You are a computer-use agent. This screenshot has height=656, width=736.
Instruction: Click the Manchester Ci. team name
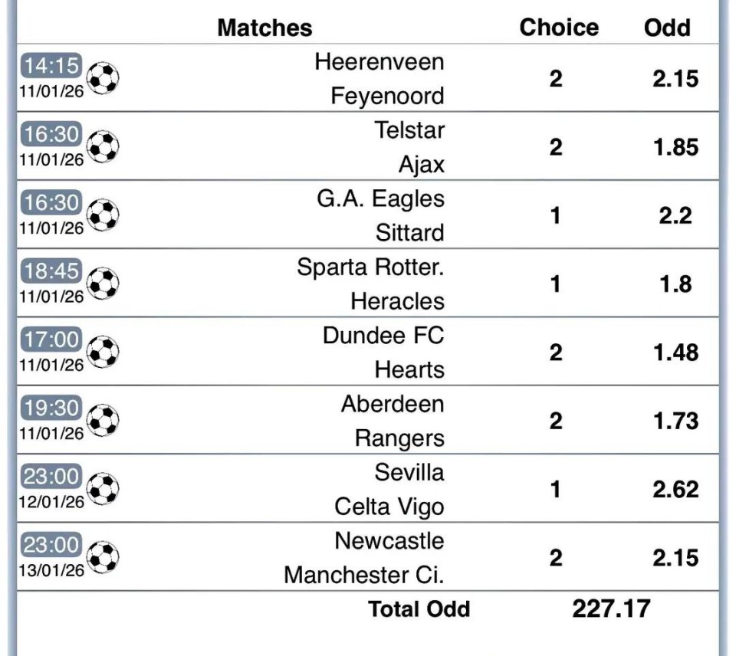pos(363,575)
